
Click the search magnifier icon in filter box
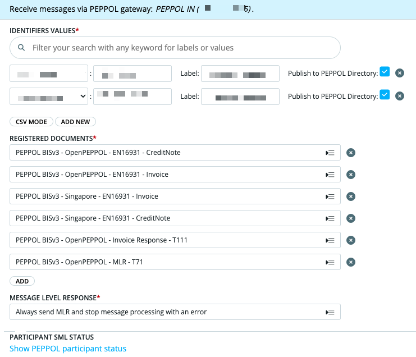click(x=21, y=48)
